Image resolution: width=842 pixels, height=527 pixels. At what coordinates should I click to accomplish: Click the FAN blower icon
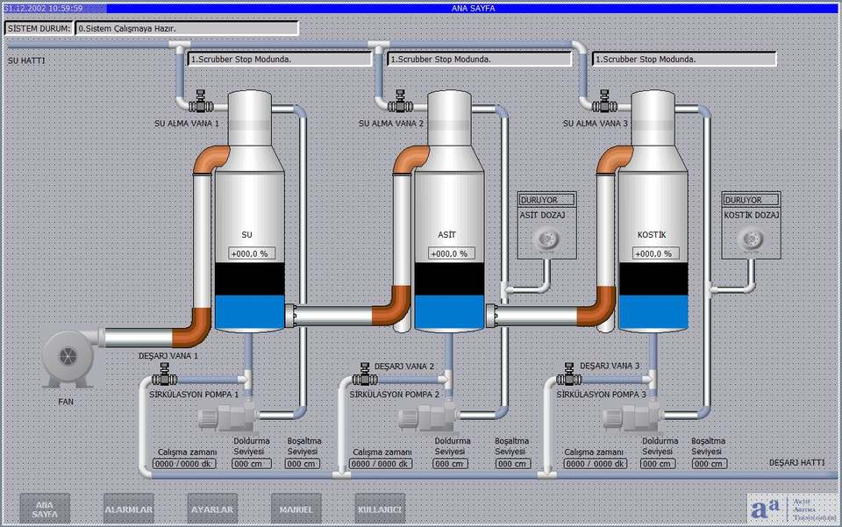click(x=68, y=360)
